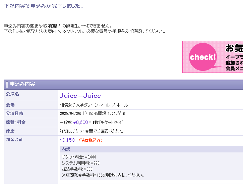This screenshot has height=186, width=243.
Task: Select heading 下記内容で申込みが完了しました。
Action: pos(44,6)
